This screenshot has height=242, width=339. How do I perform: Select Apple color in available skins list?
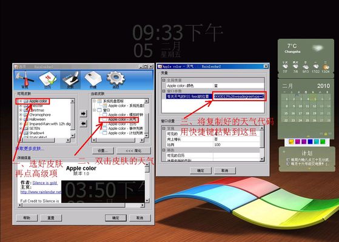point(38,101)
